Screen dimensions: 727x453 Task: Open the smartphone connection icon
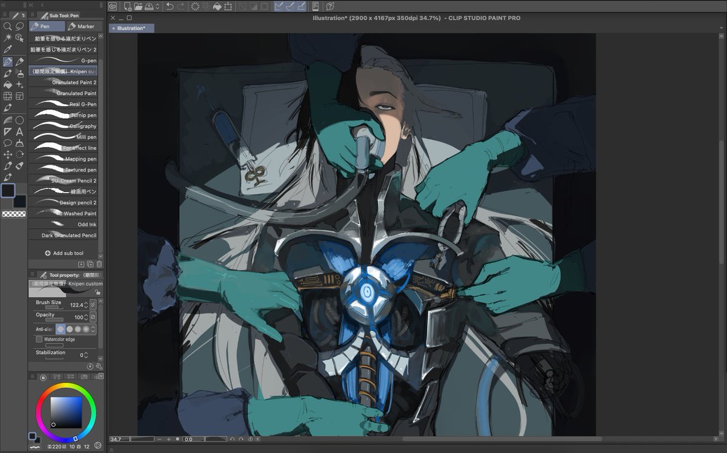(x=316, y=7)
